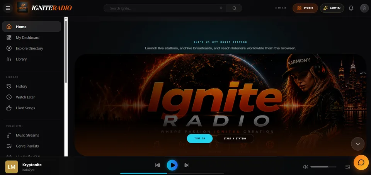Click the Ignite Radio logo thumbnail
The image size is (371, 175).
22,8
